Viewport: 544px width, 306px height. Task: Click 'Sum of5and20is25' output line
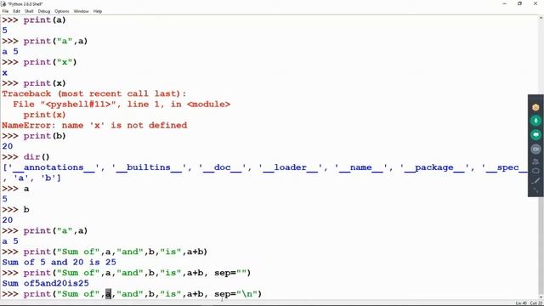[x=45, y=283]
